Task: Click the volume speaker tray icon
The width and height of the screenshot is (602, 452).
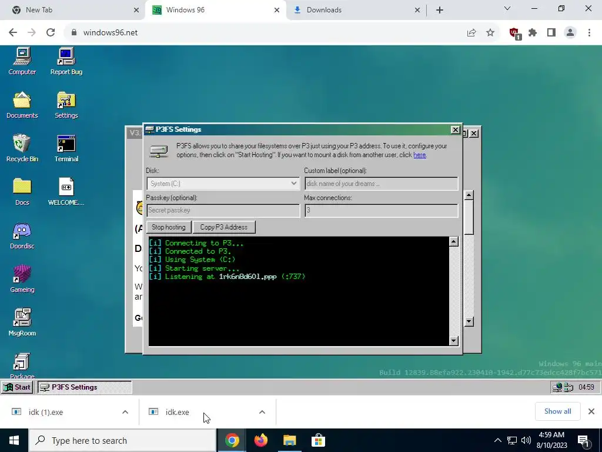Action: 526,440
